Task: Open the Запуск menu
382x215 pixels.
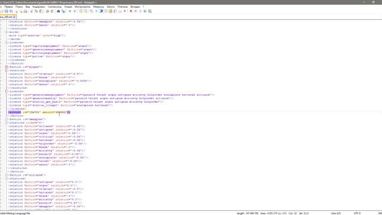Action: pos(110,7)
